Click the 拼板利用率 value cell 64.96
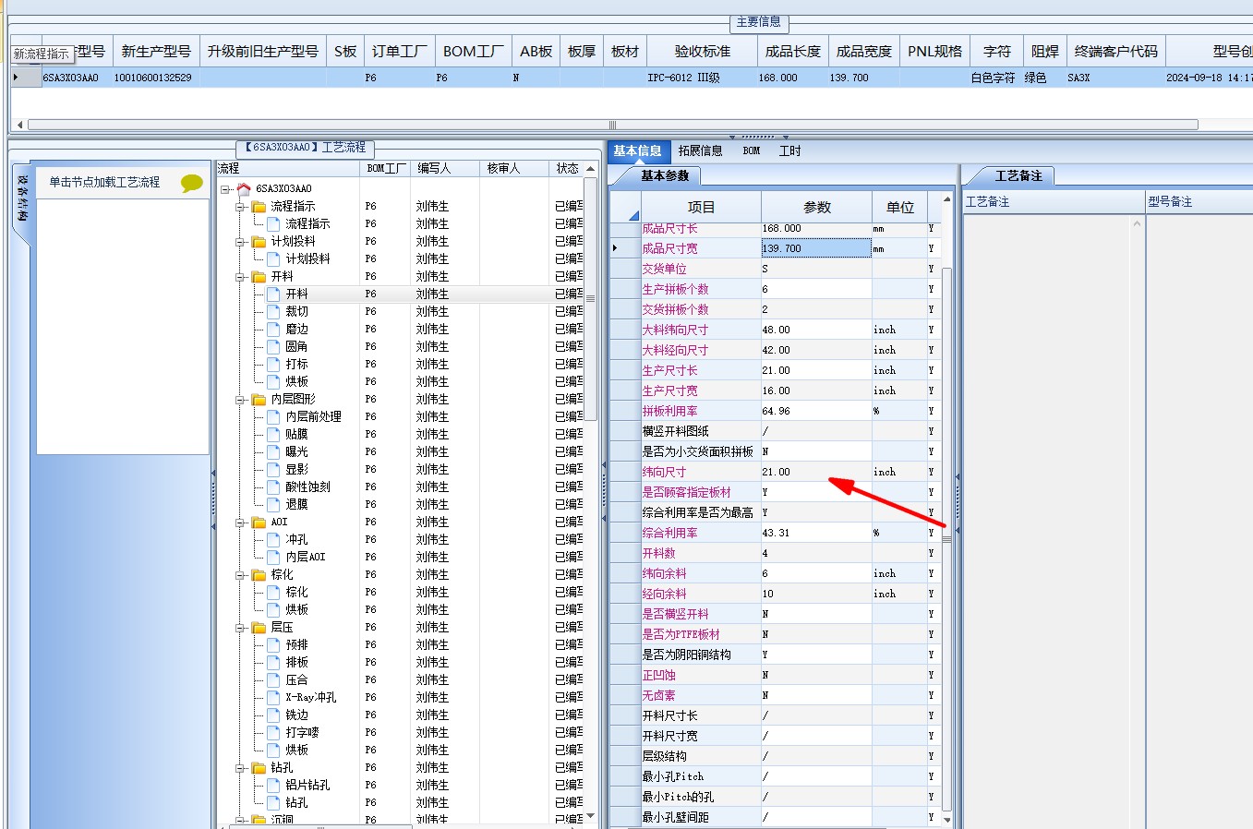This screenshot has height=829, width=1253. point(816,411)
